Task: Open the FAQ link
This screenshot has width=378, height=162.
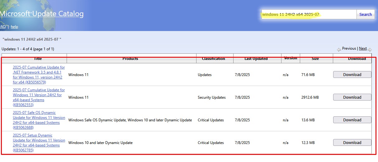Action: tap(2, 27)
